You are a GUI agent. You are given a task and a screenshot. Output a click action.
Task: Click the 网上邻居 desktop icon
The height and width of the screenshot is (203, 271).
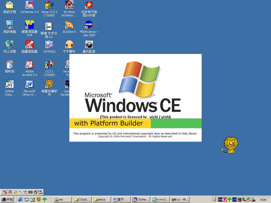coord(10,47)
